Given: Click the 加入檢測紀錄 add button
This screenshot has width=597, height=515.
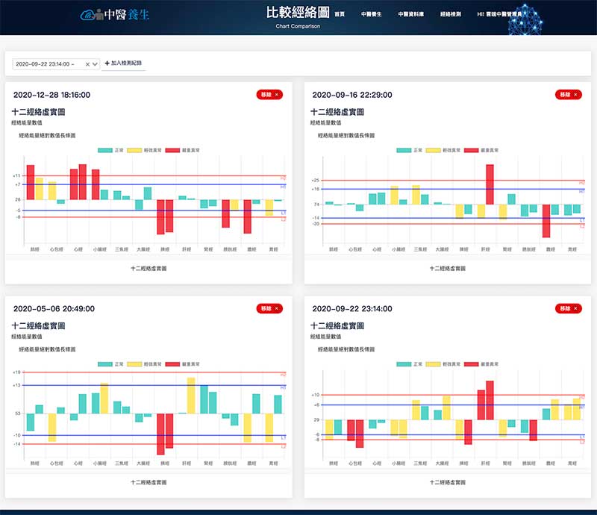Looking at the screenshot, I should pyautogui.click(x=123, y=63).
